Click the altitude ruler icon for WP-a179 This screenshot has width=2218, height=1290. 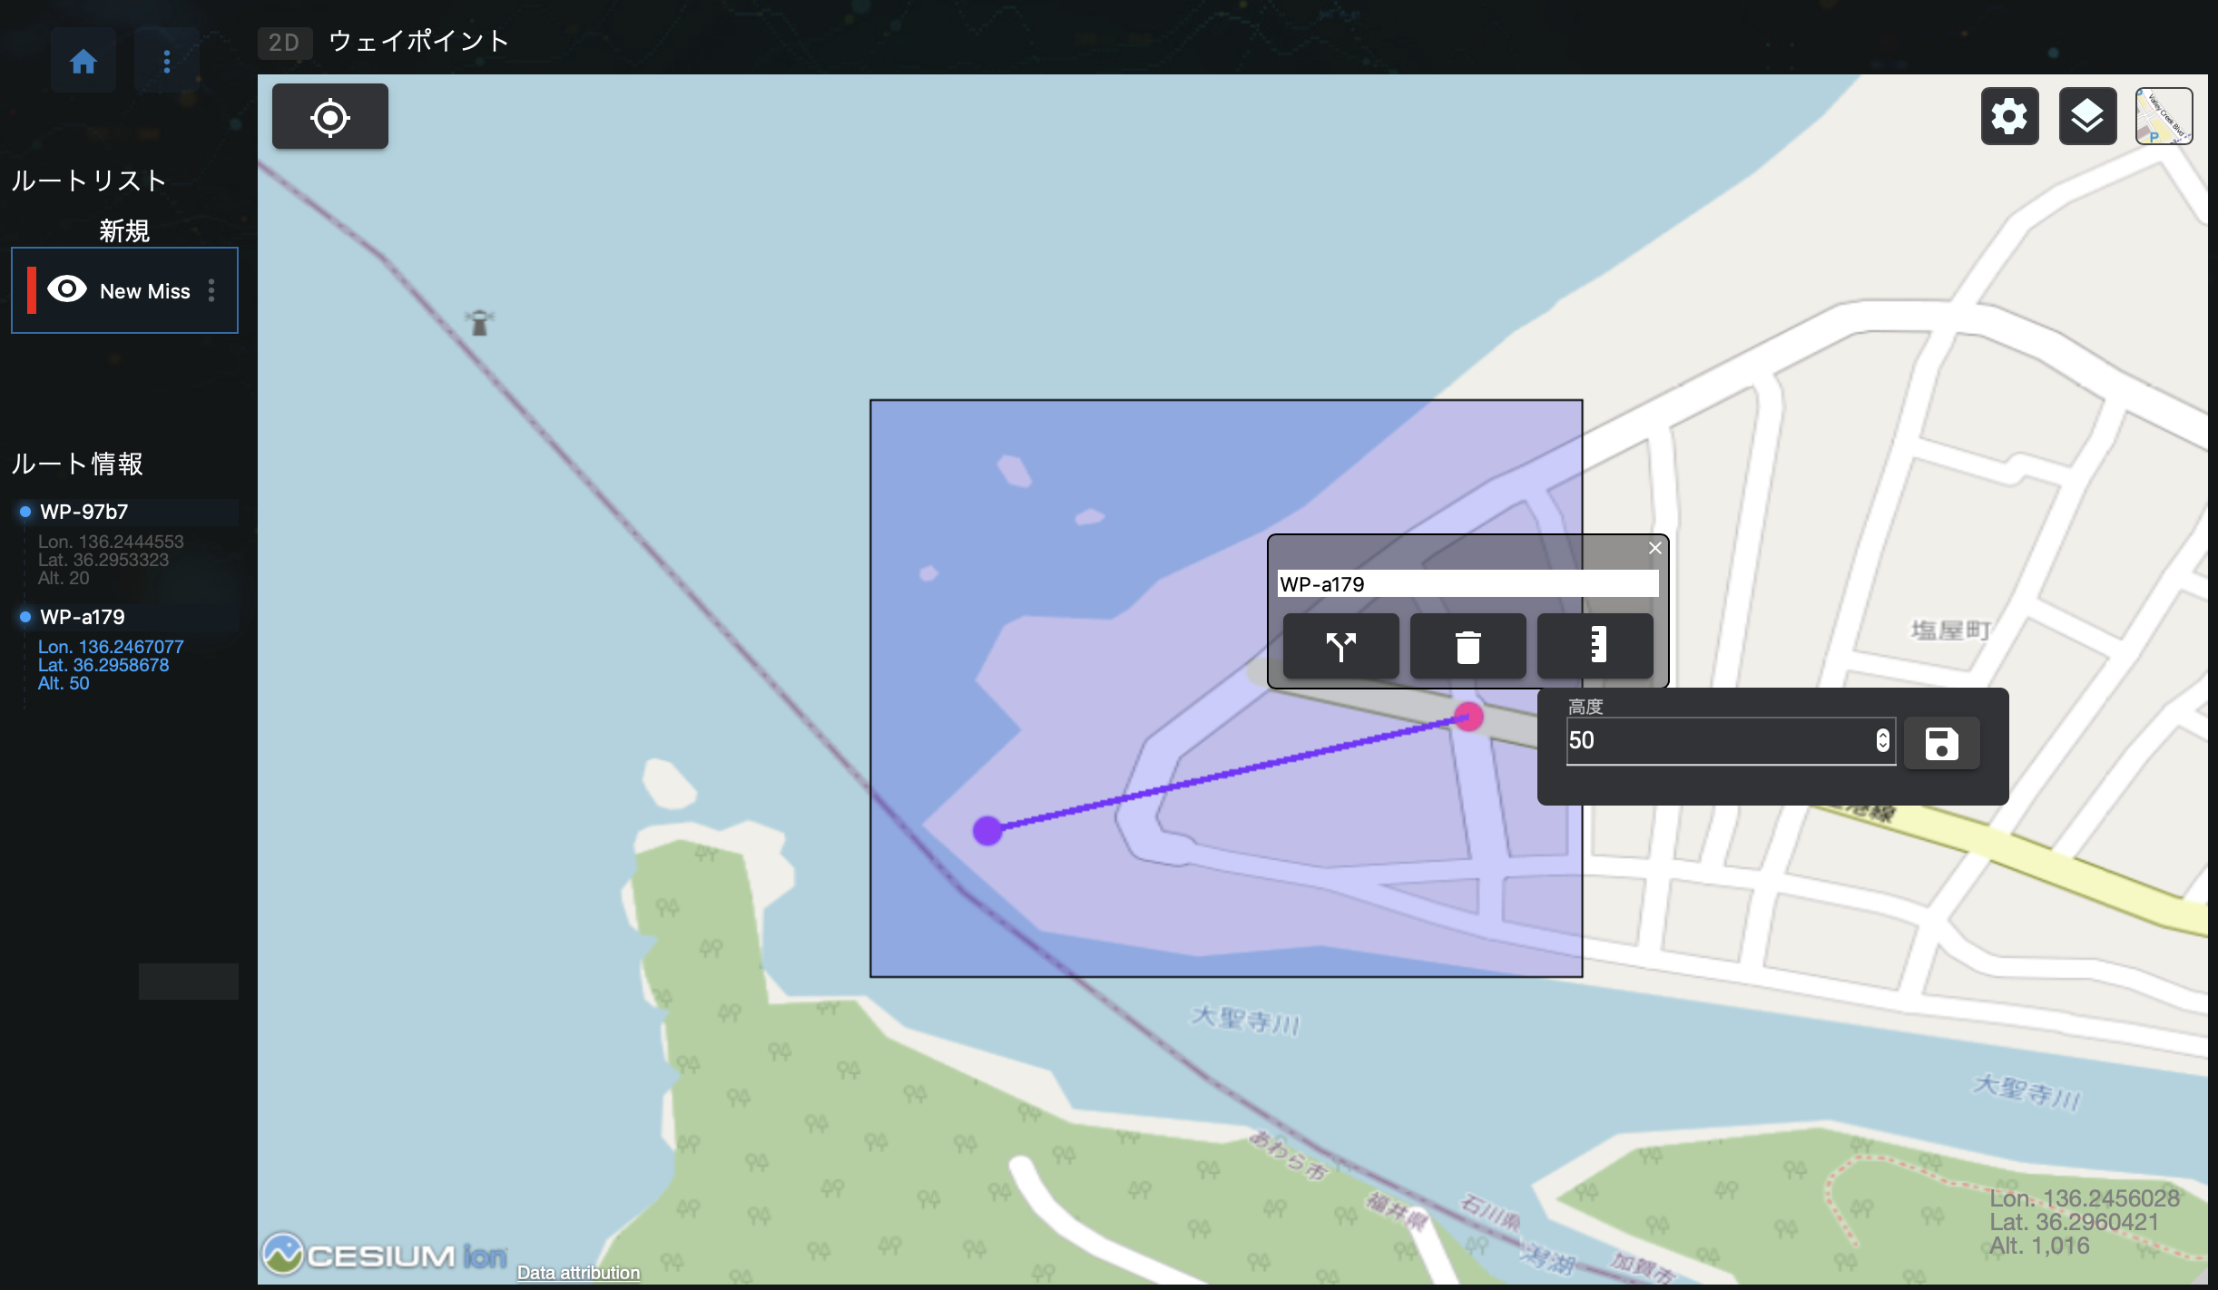tap(1595, 646)
